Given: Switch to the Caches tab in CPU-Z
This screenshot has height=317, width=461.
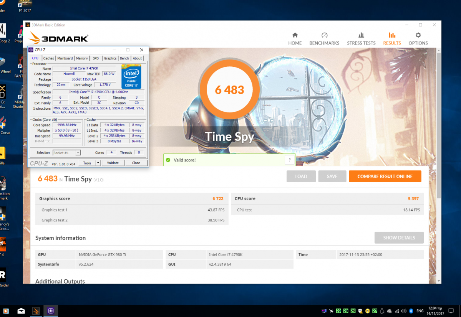Looking at the screenshot, I should (x=48, y=58).
